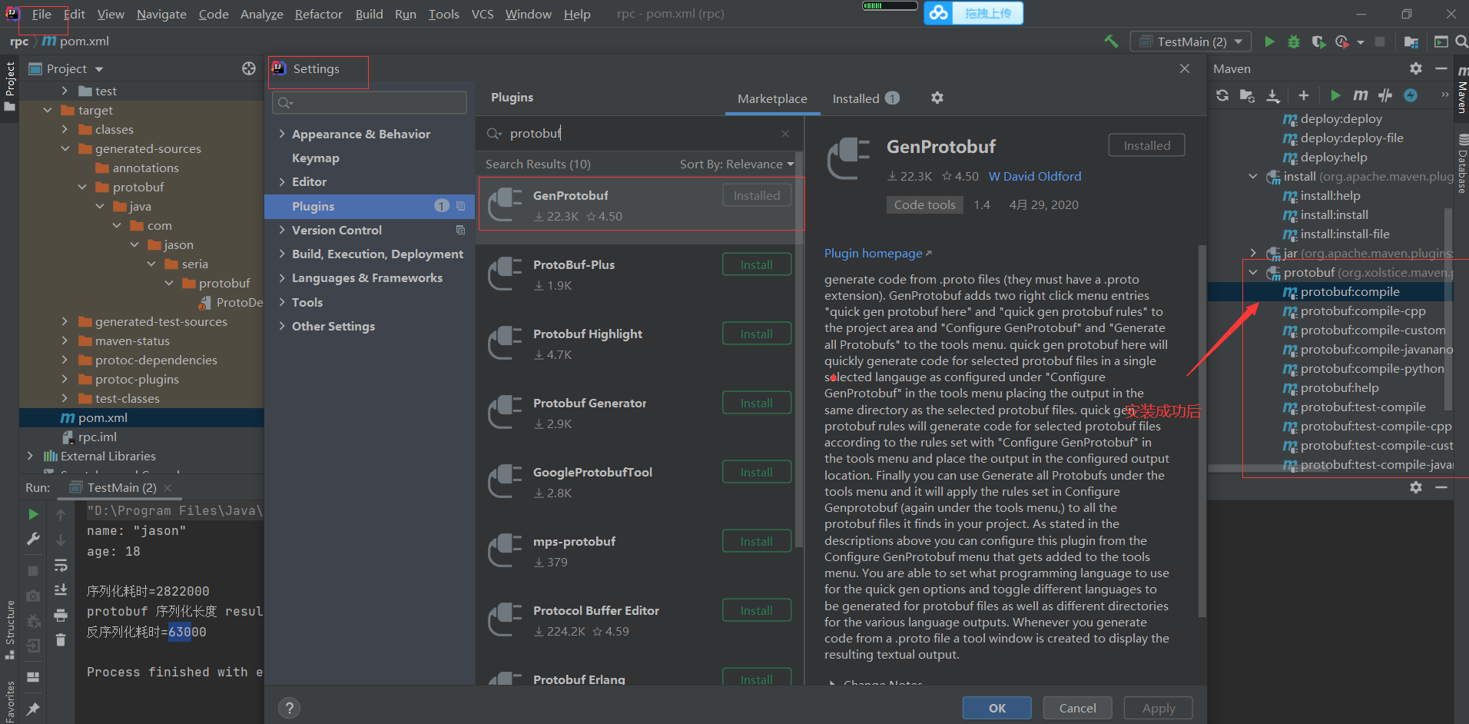The image size is (1469, 724).
Task: Toggle soft-wrap in Run console
Action: click(61, 566)
